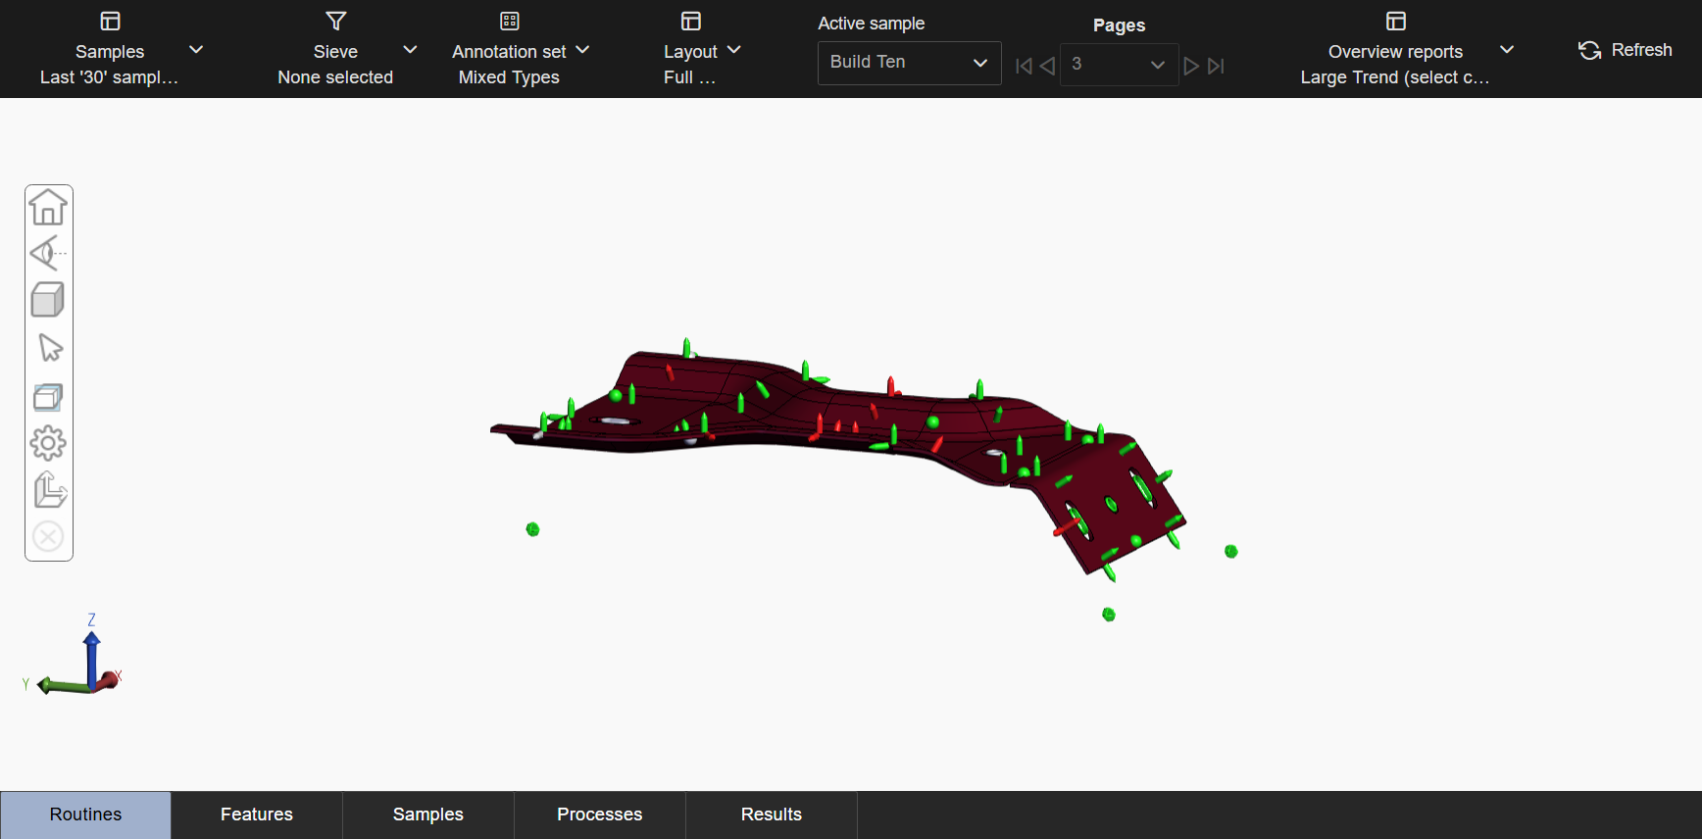Toggle the shaded cube display icon
The image size is (1702, 839).
[48, 300]
